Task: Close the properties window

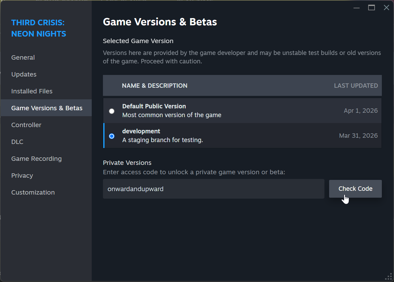Action: point(386,8)
